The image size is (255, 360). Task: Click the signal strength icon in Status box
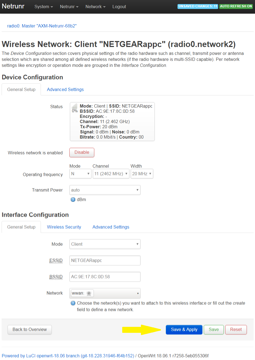click(x=75, y=106)
